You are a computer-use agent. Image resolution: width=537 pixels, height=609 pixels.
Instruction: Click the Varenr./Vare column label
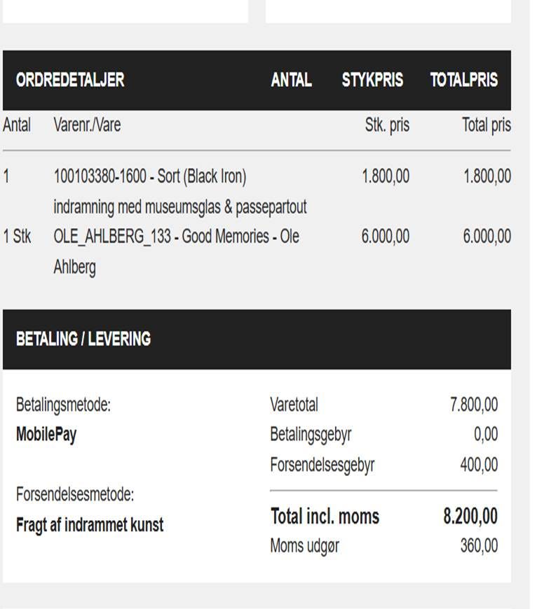pyautogui.click(x=87, y=125)
